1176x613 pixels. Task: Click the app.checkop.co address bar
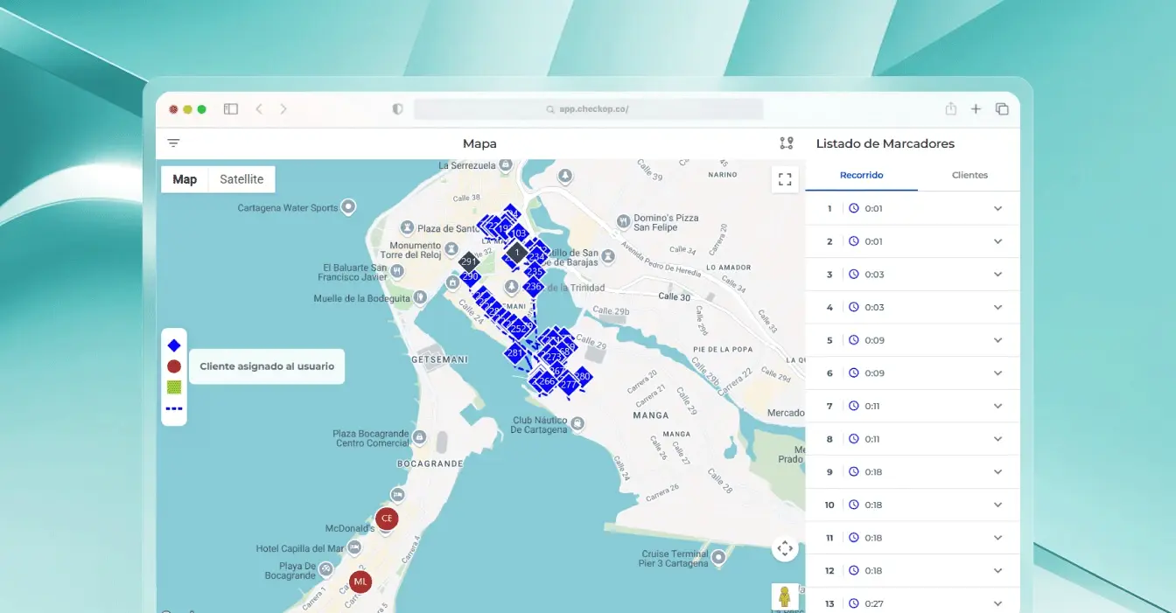588,109
